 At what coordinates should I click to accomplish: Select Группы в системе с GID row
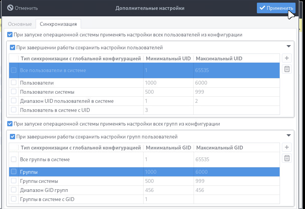click(144, 200)
